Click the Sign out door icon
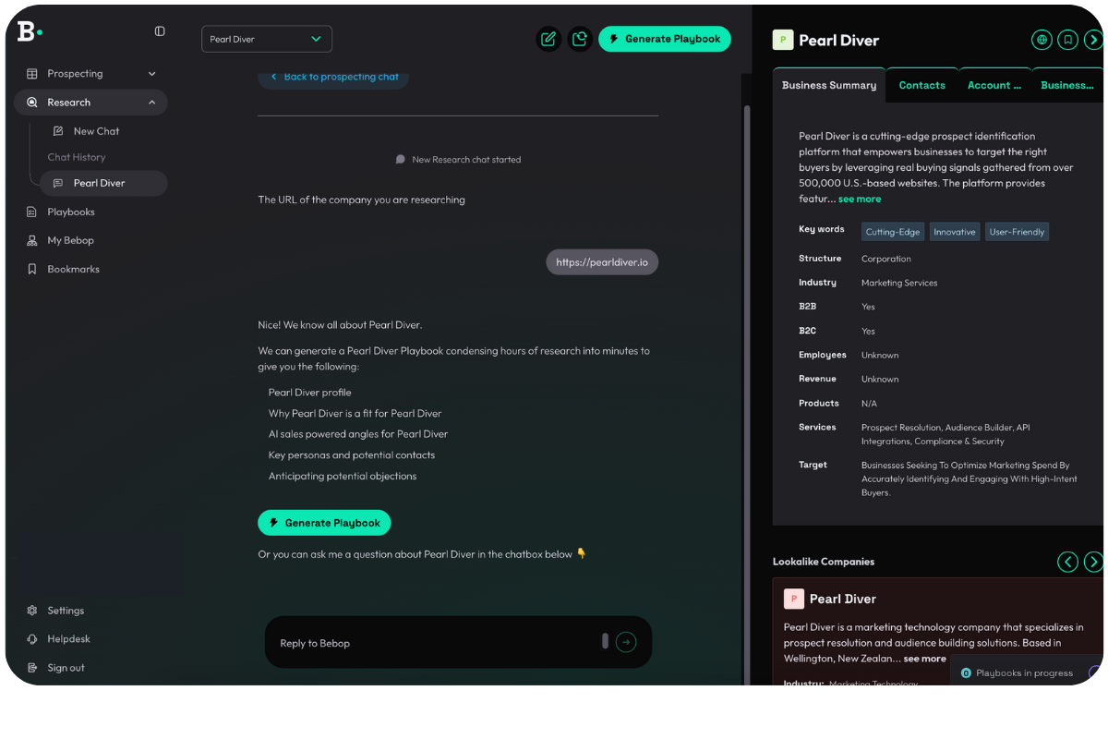The height and width of the screenshot is (739, 1108). (32, 668)
